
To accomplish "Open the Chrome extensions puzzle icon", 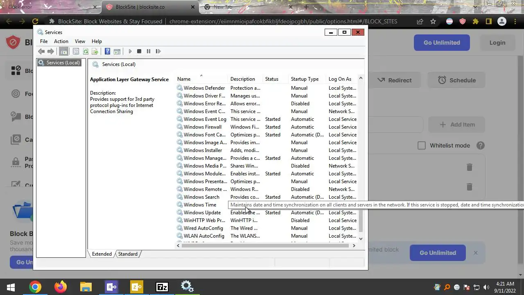I will [x=475, y=21].
